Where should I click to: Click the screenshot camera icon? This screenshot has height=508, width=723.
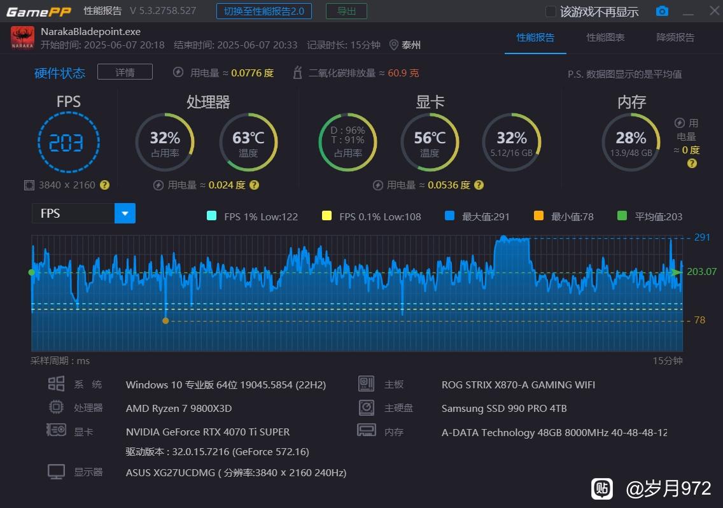point(662,11)
